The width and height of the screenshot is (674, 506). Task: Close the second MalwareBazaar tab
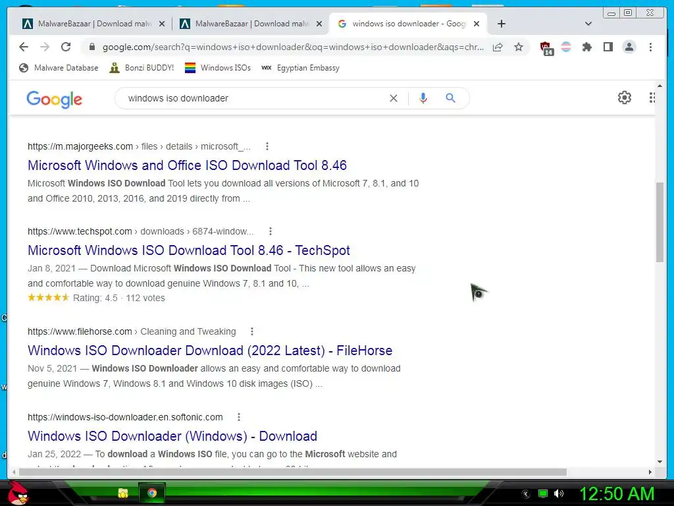(x=319, y=24)
